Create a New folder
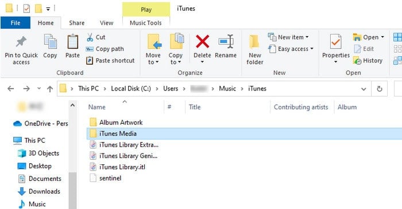Viewport: 402px width, 209px height. click(255, 50)
